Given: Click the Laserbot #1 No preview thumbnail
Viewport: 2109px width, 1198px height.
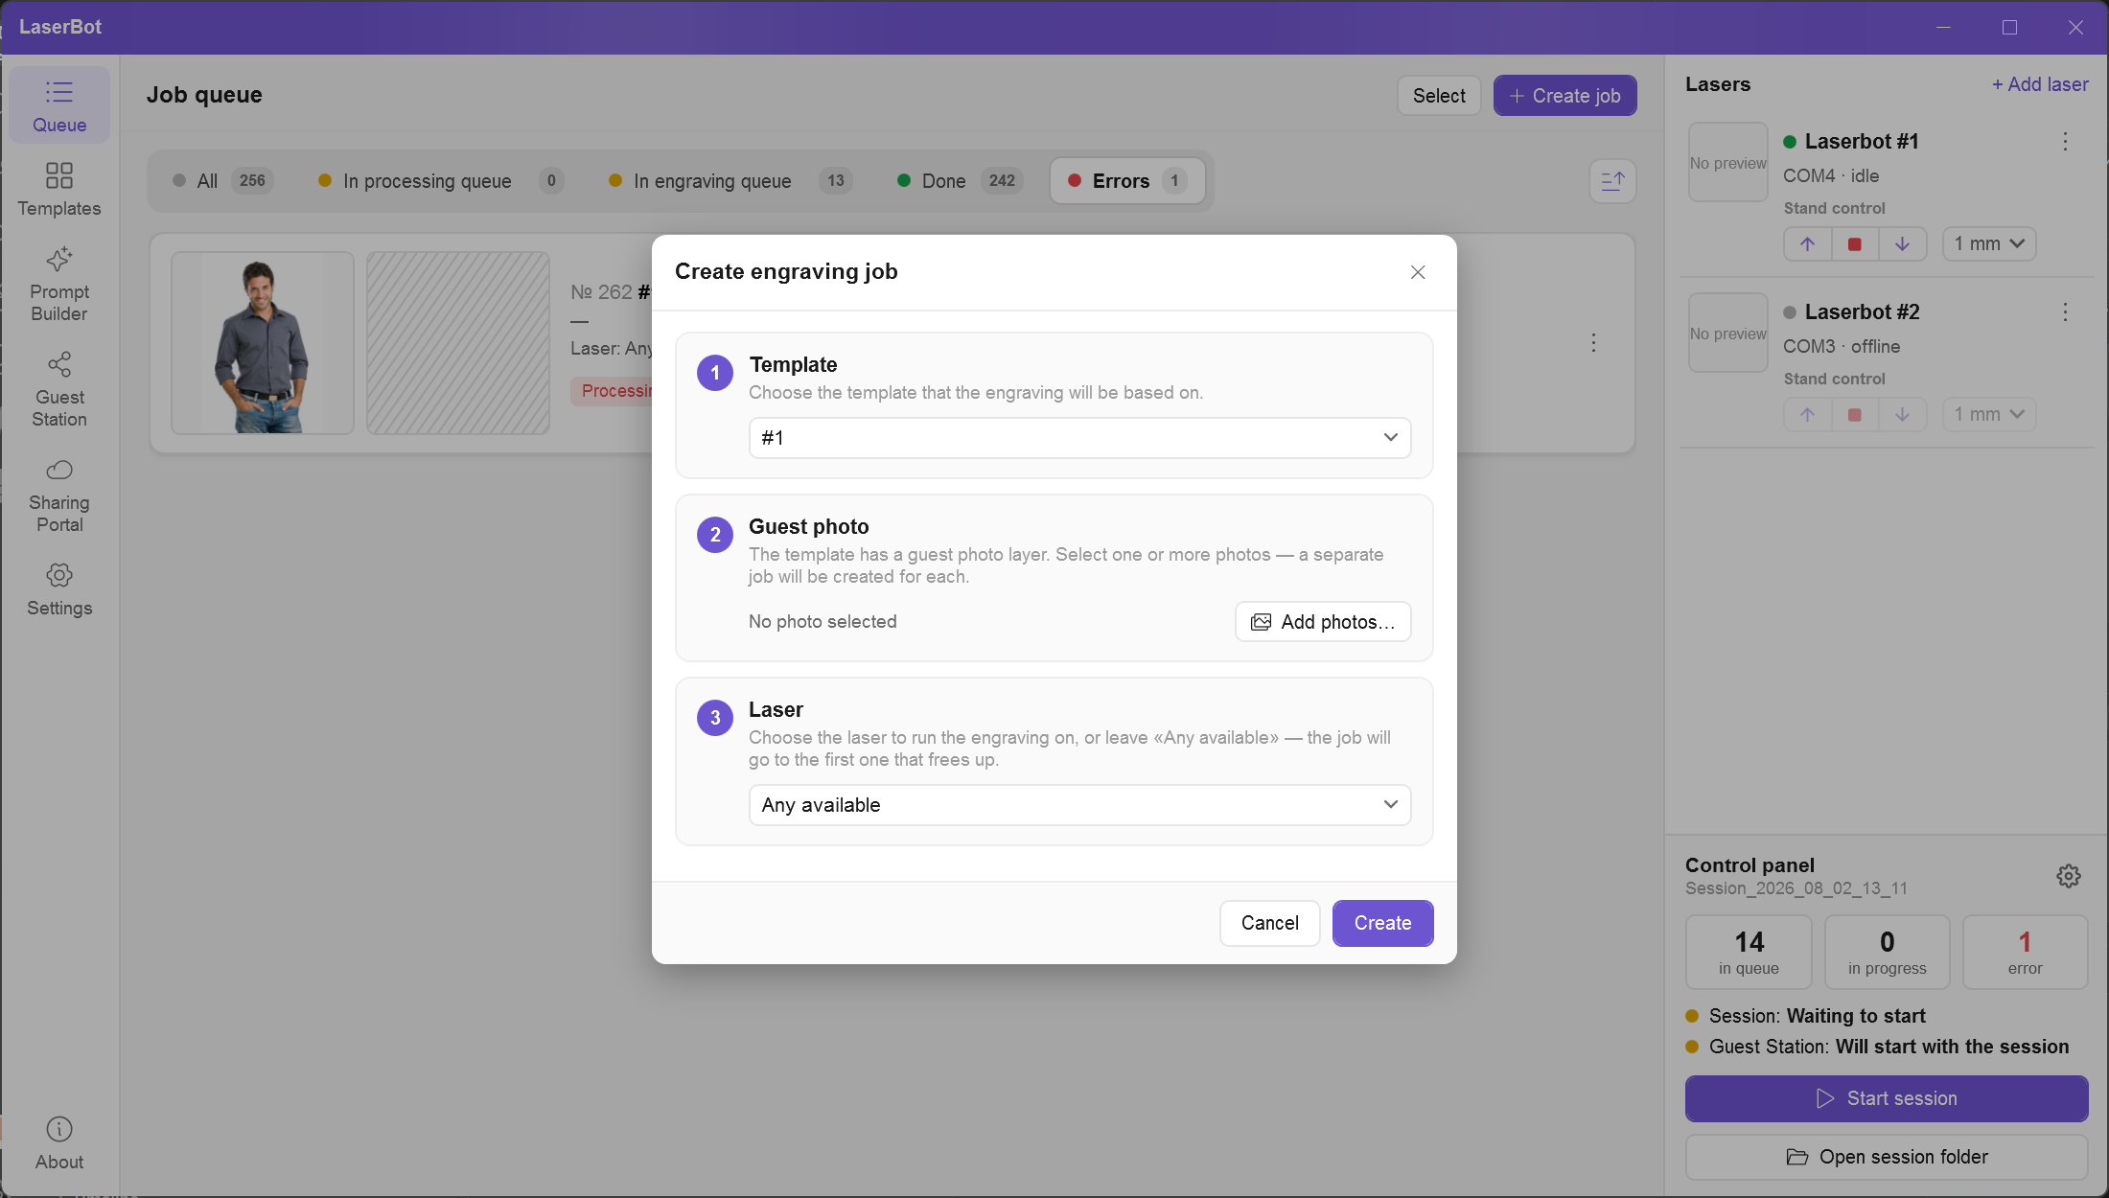Looking at the screenshot, I should click(1727, 162).
